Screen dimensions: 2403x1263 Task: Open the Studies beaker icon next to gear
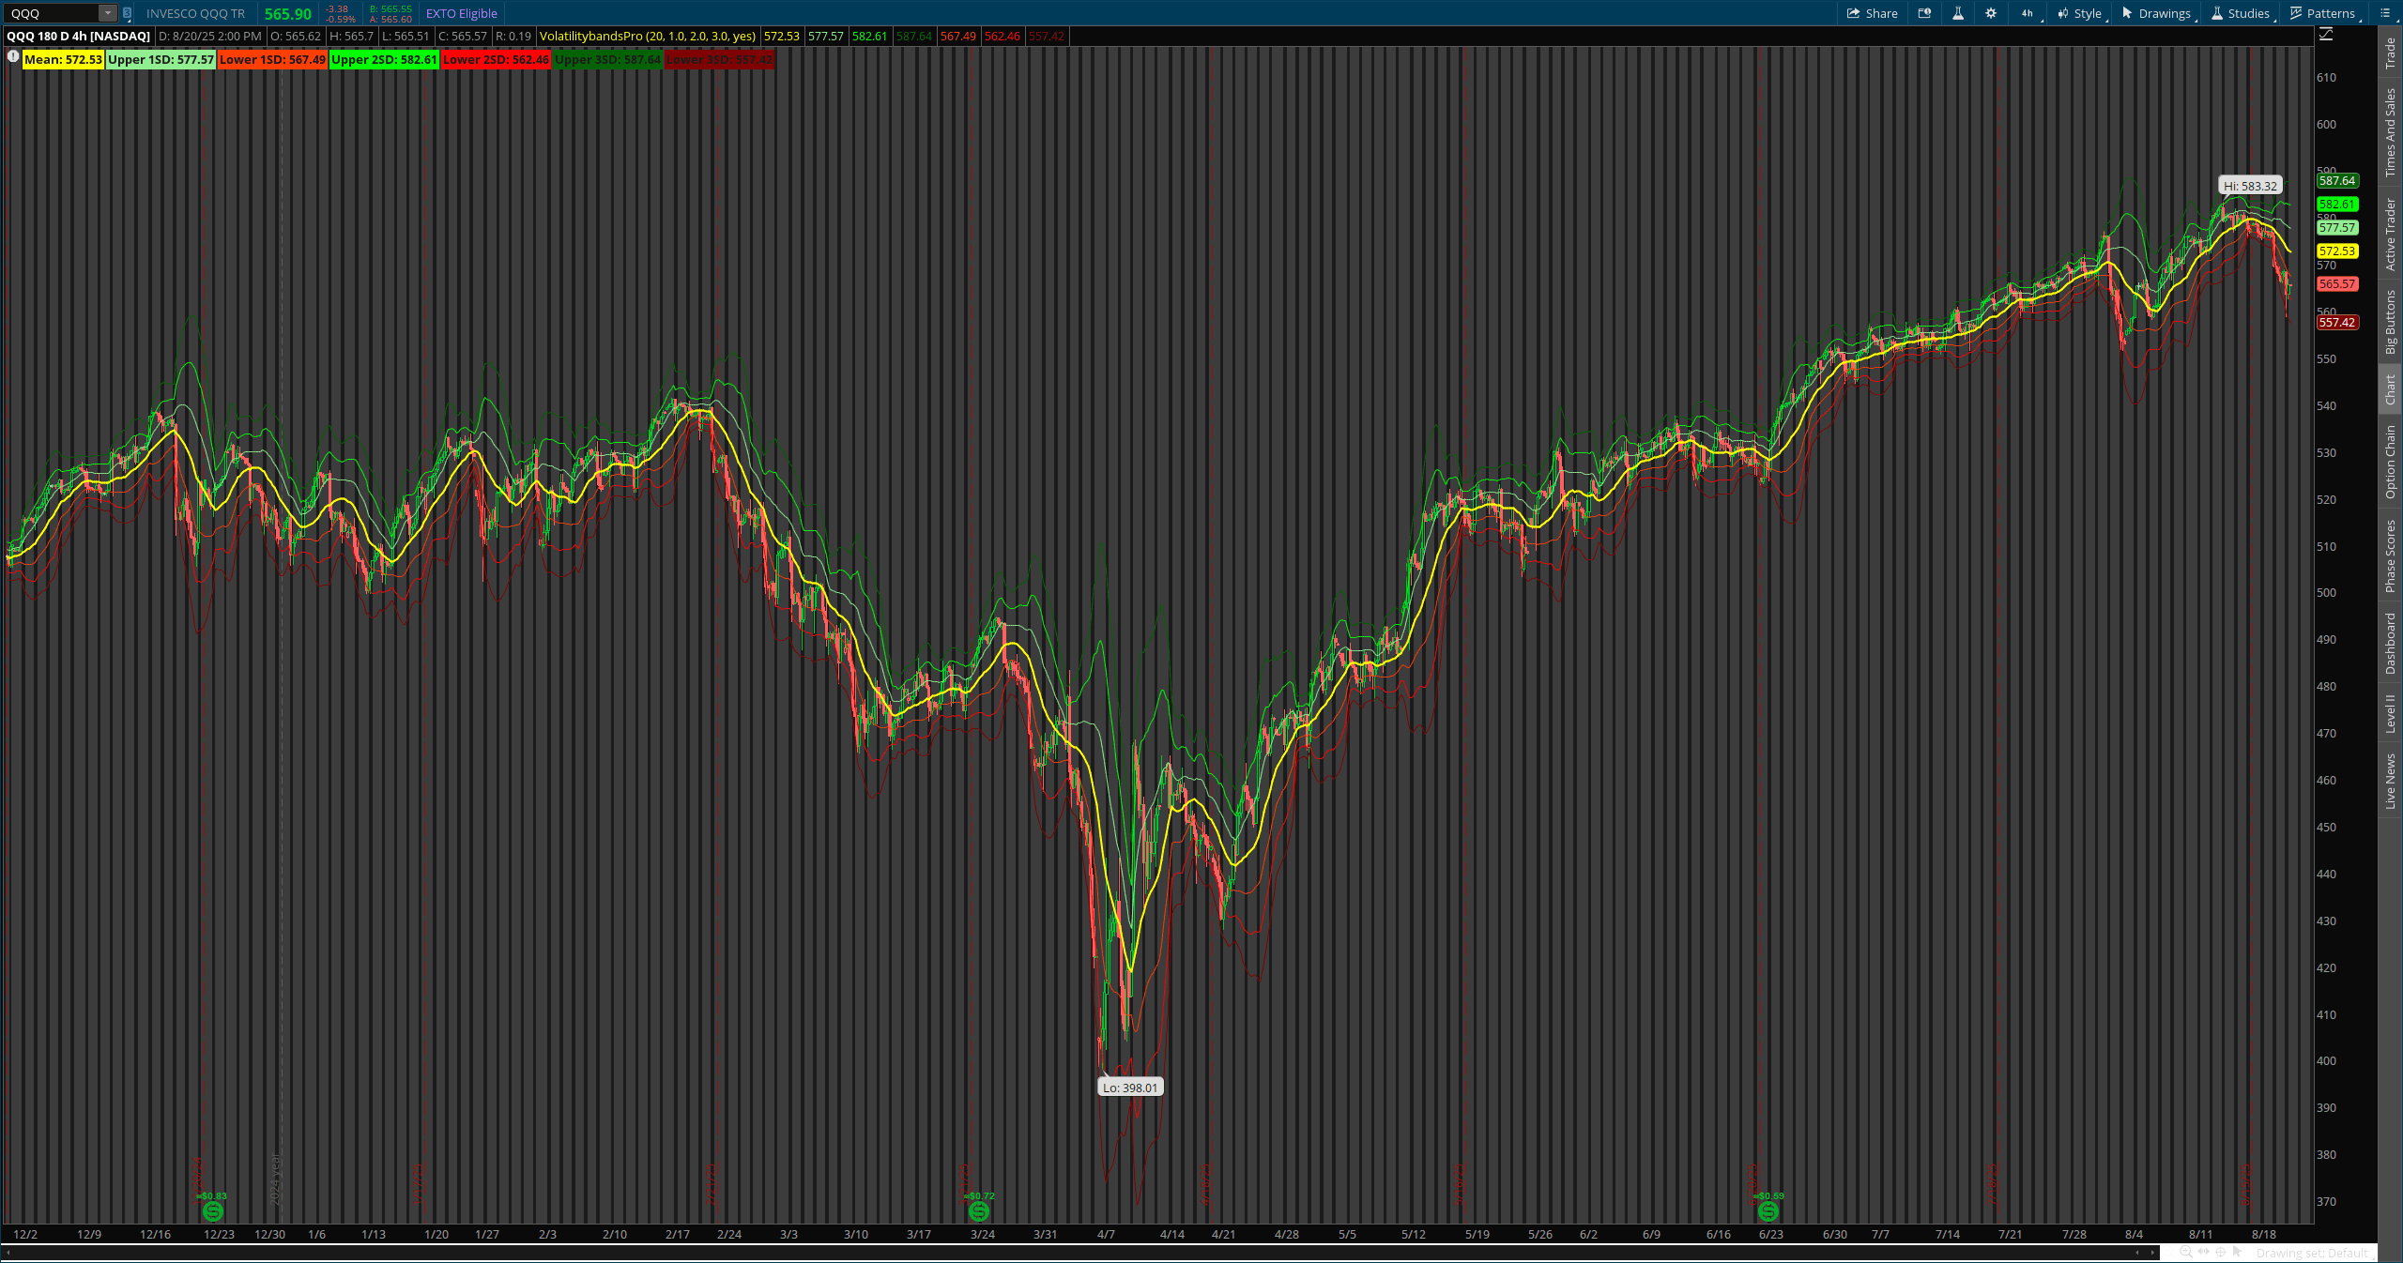[x=1959, y=13]
